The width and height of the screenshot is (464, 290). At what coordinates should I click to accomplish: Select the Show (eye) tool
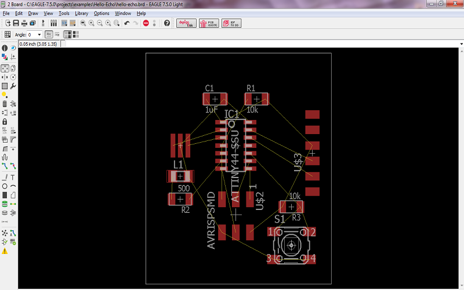pos(13,48)
